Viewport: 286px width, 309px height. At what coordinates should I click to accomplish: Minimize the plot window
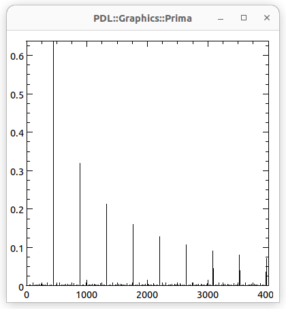coord(221,18)
